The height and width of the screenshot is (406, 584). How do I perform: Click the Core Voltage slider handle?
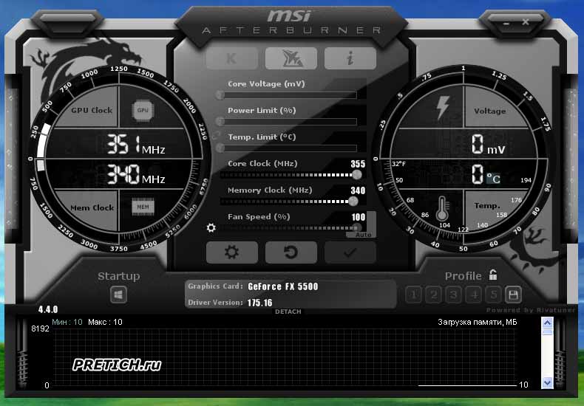point(220,95)
